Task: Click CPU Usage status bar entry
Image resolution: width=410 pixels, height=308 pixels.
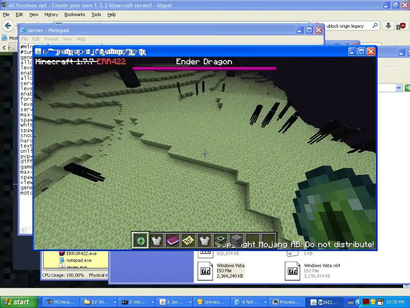Action: coord(63,275)
